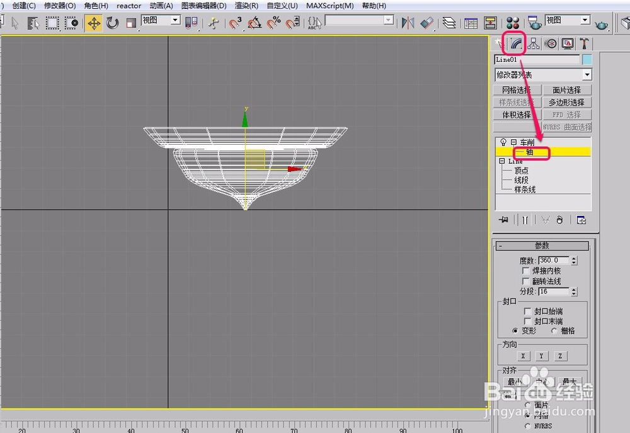Click the Configure Modifier Sets icon

581,220
